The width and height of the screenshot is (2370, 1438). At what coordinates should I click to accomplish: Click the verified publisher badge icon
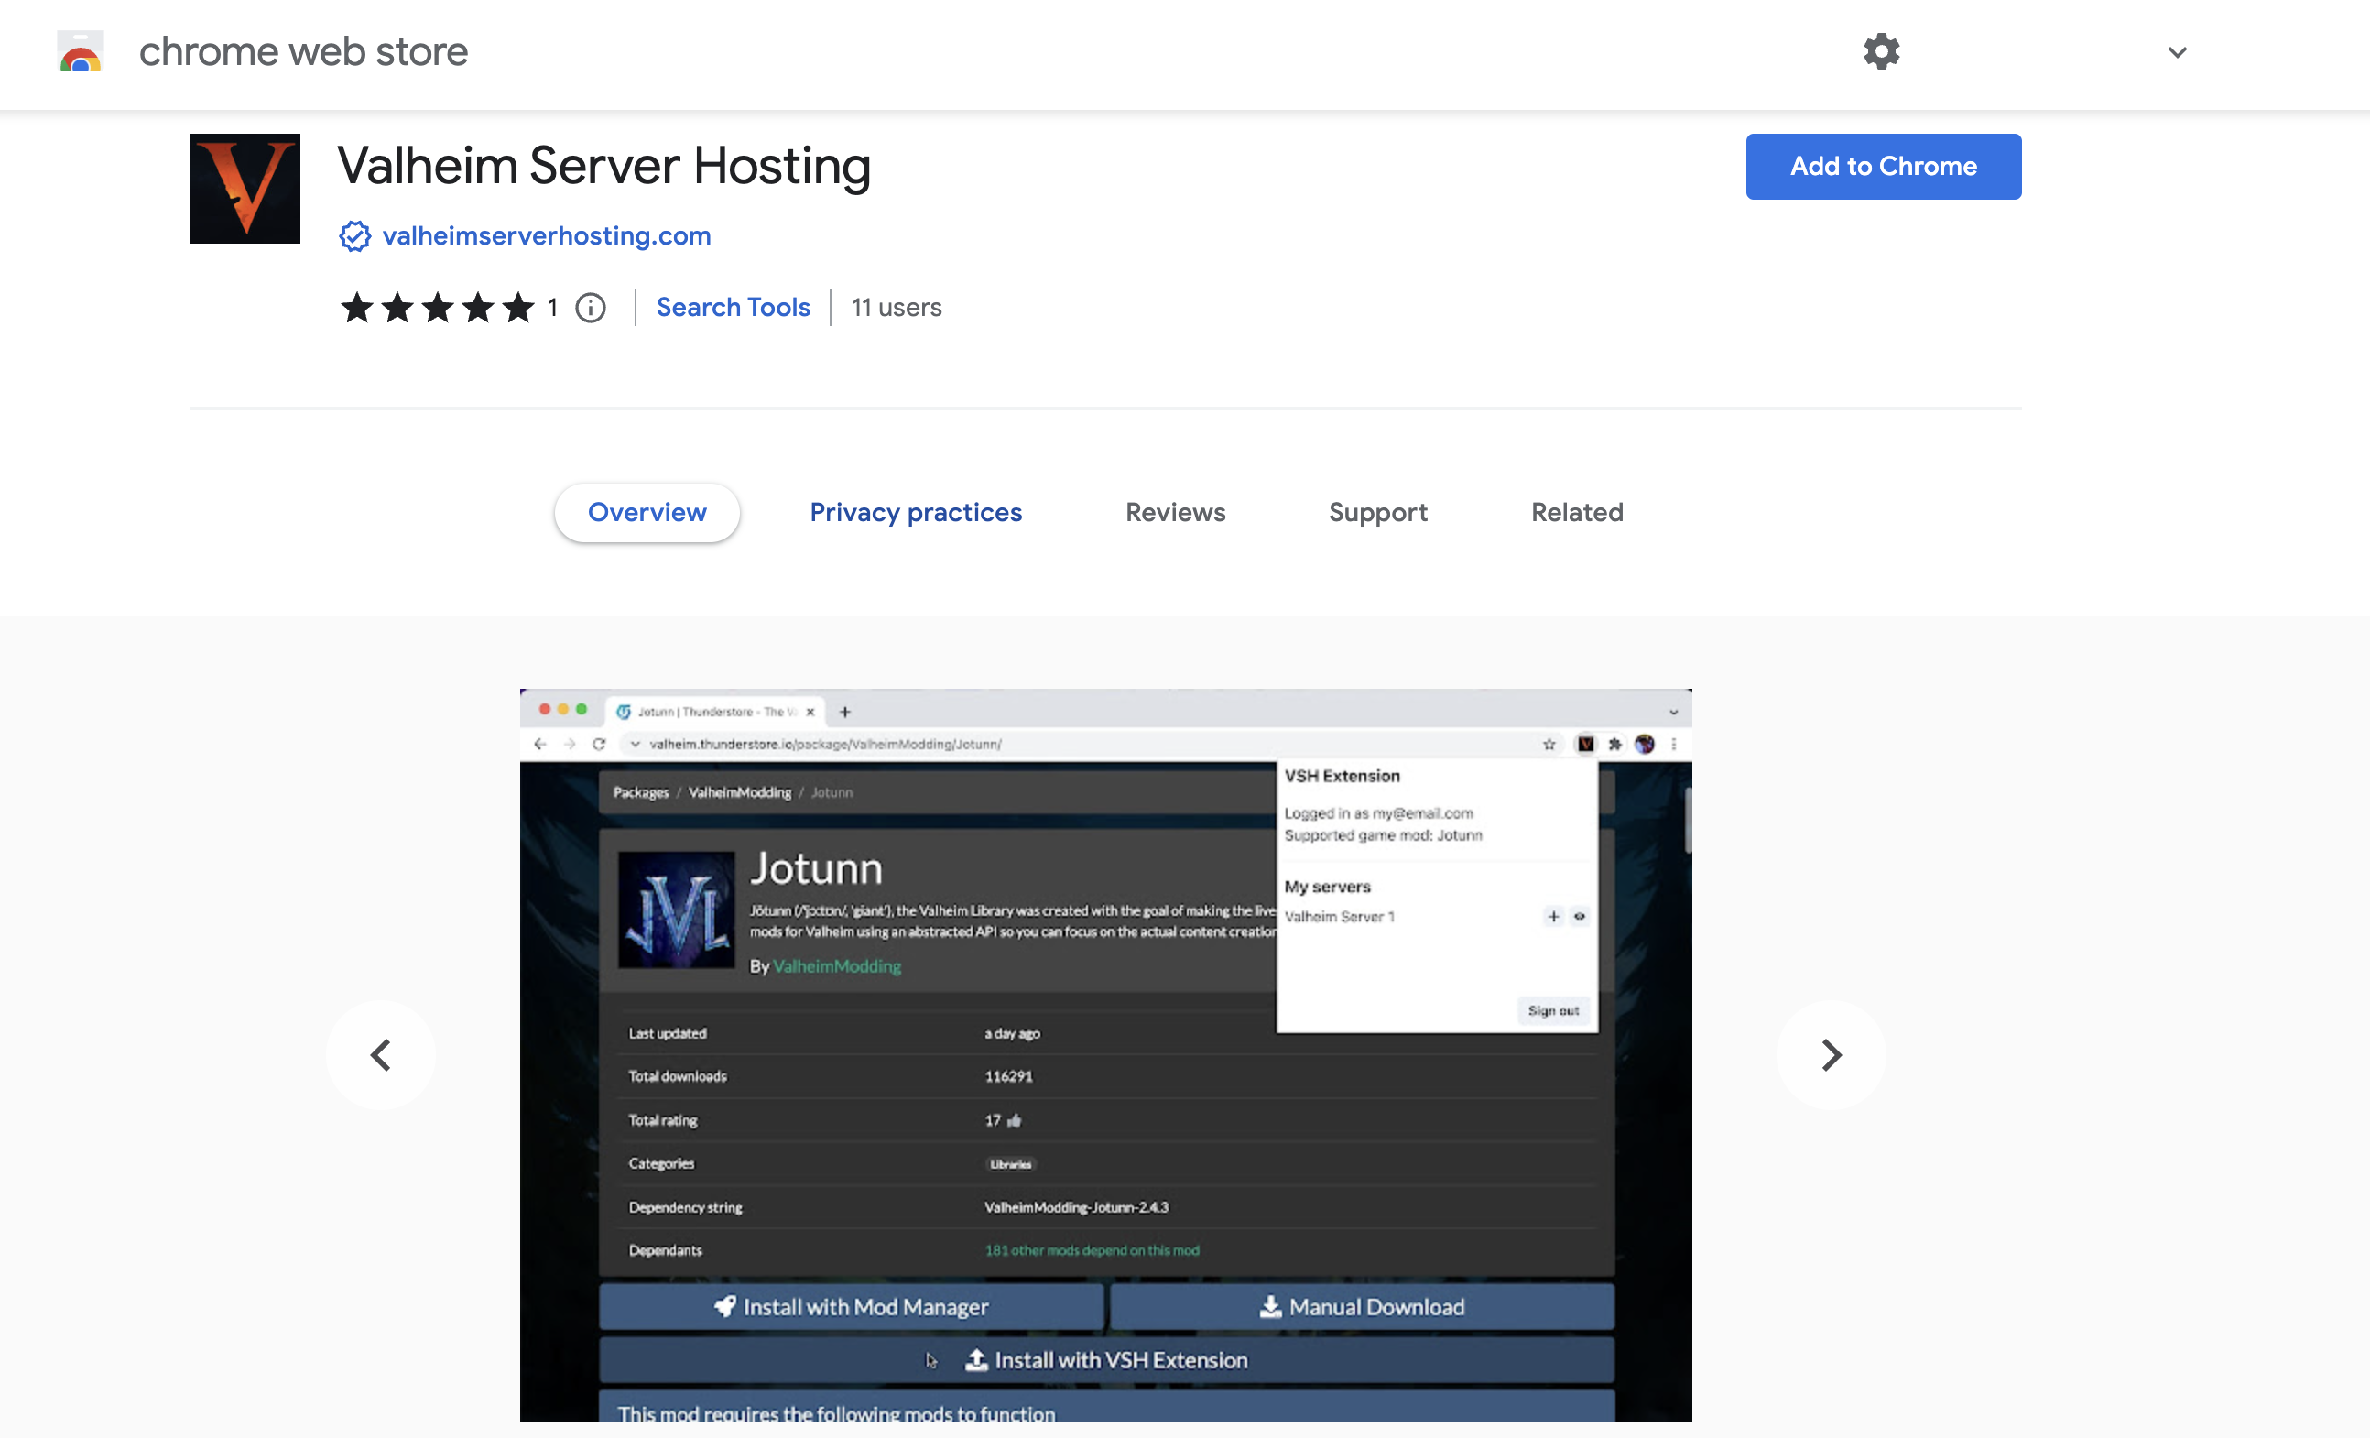354,236
